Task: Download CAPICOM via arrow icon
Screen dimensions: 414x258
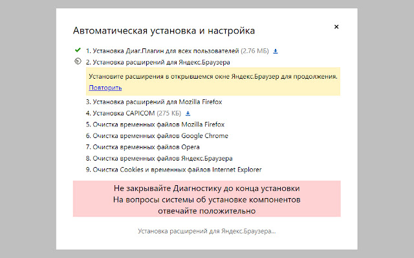Action: pos(188,114)
